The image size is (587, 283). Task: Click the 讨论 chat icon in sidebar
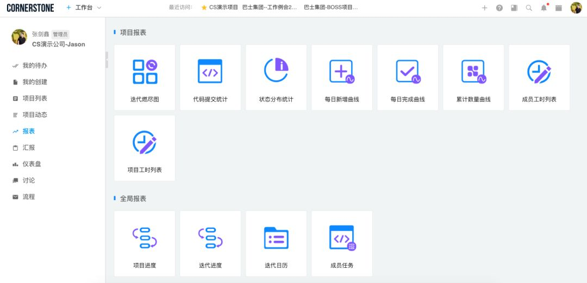[15, 181]
